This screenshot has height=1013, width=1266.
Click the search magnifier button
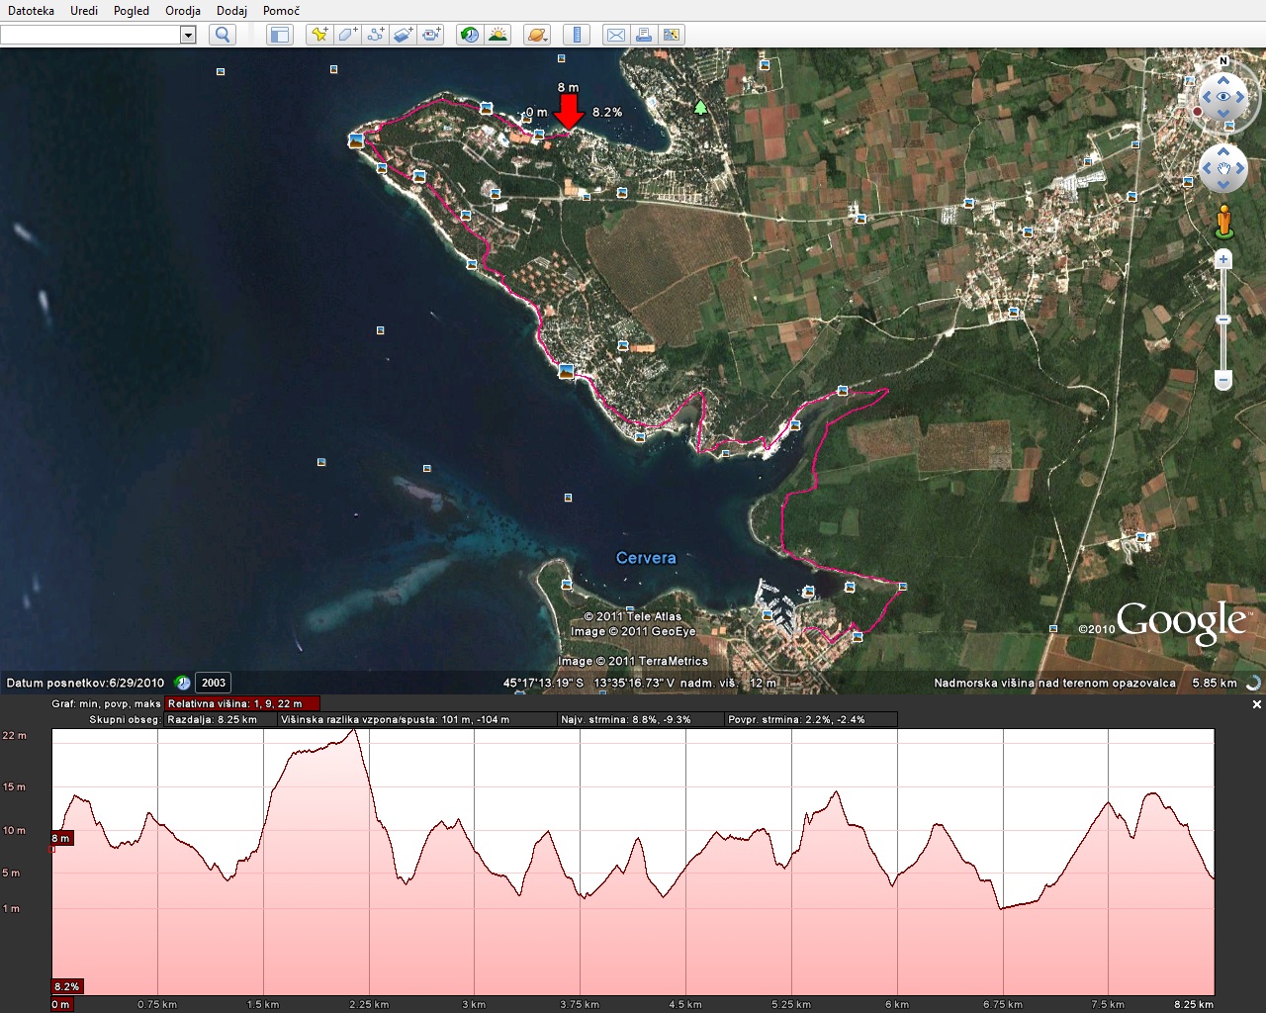click(x=224, y=35)
